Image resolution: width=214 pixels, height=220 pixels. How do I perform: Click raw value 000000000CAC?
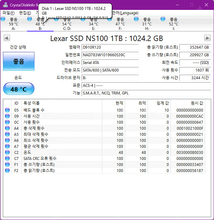(190, 116)
